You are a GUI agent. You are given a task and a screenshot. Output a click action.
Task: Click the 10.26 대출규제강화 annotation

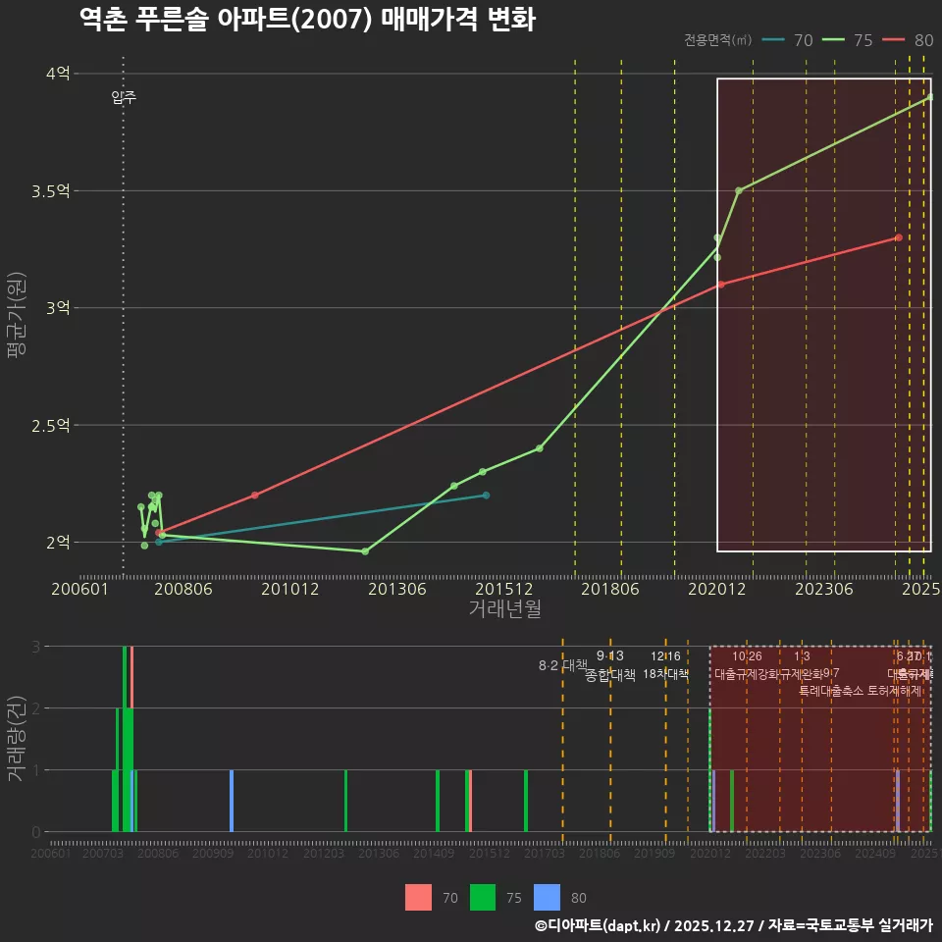(747, 665)
